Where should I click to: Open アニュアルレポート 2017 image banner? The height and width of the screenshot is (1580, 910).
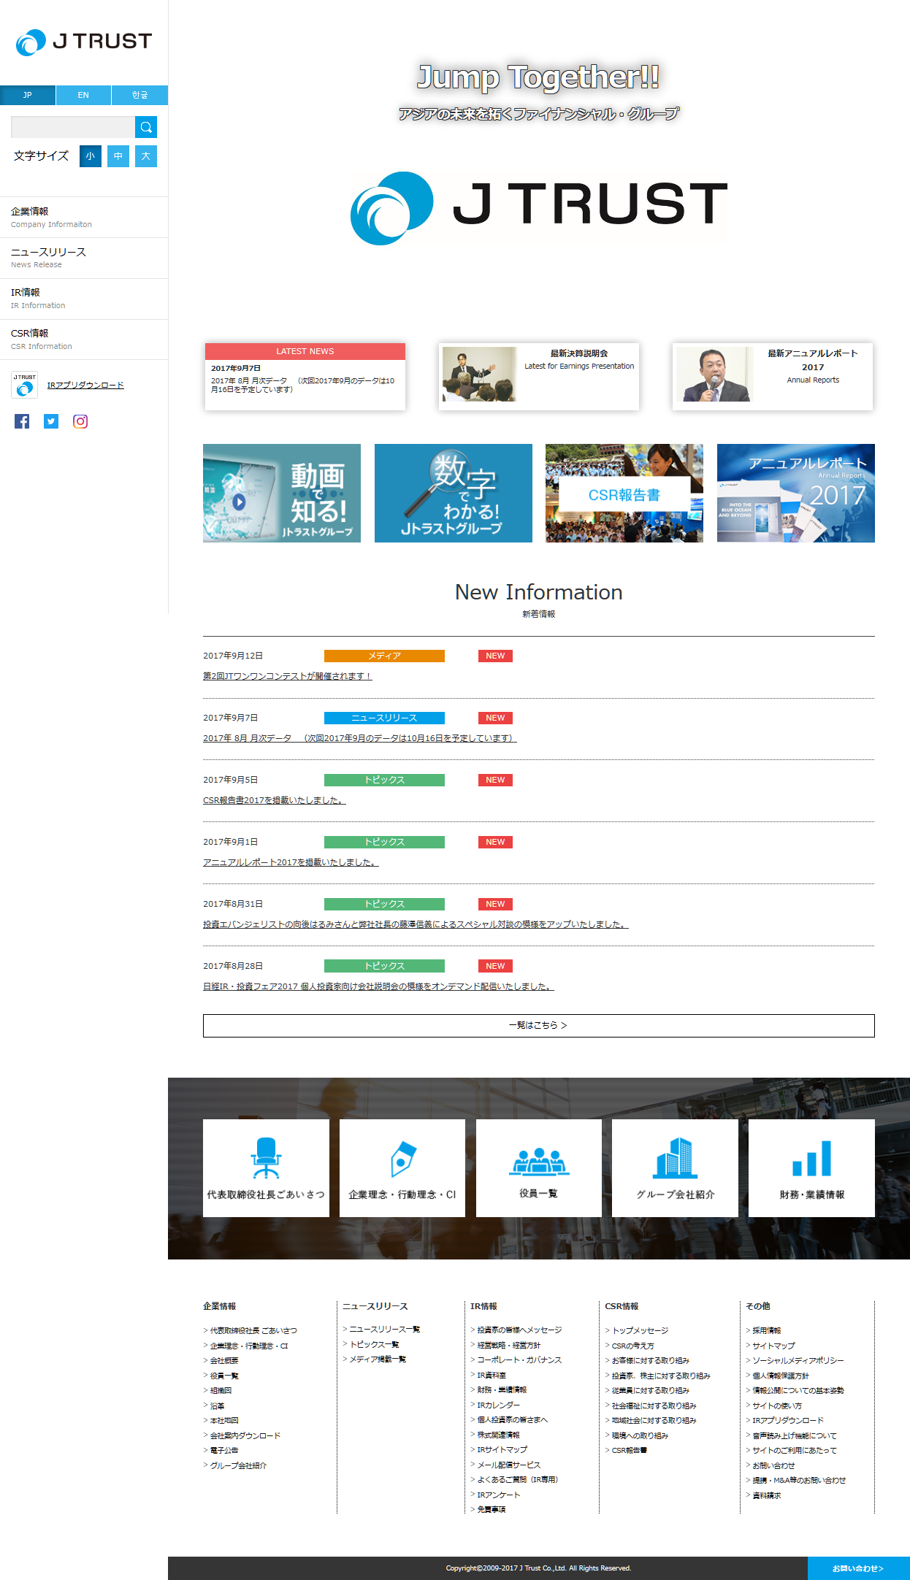coord(796,493)
